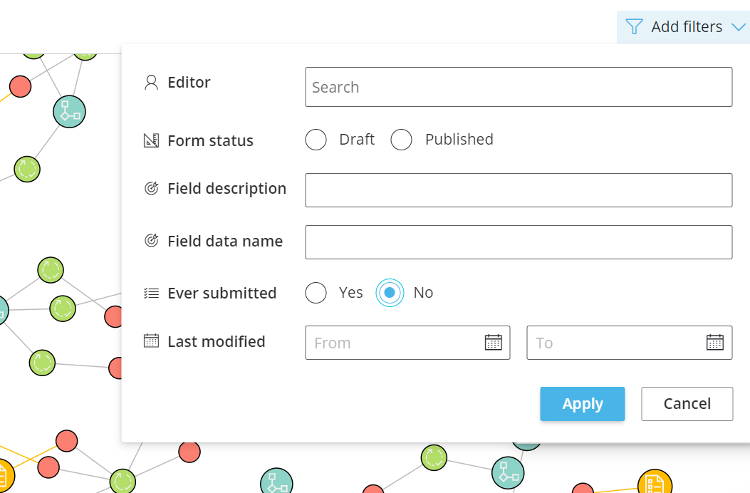Click the Editor search input field

519,87
